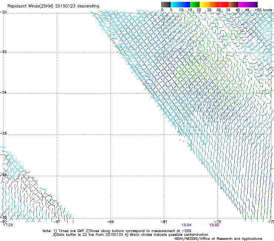This screenshot has width=274, height=241.
Task: Click the longitude label -84
Action: [110, 222]
